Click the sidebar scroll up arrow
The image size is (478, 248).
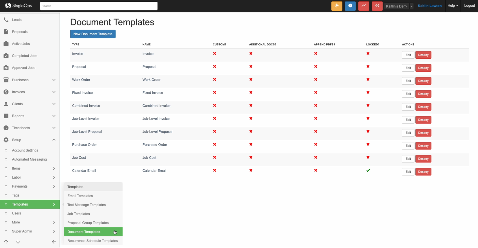6,242
